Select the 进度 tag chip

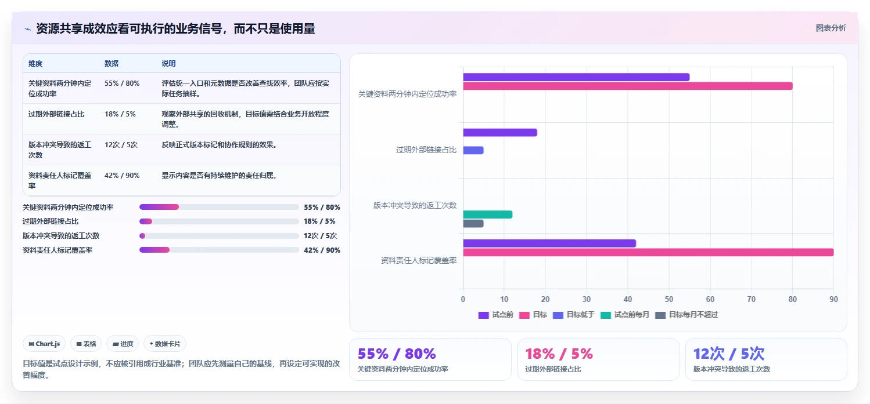pos(123,344)
